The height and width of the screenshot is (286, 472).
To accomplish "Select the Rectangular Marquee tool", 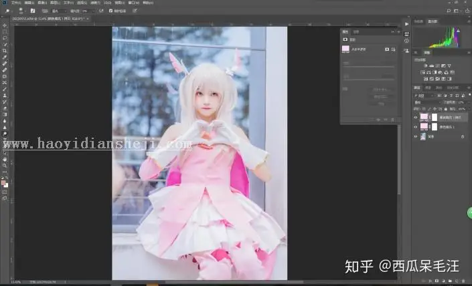I will (5, 31).
